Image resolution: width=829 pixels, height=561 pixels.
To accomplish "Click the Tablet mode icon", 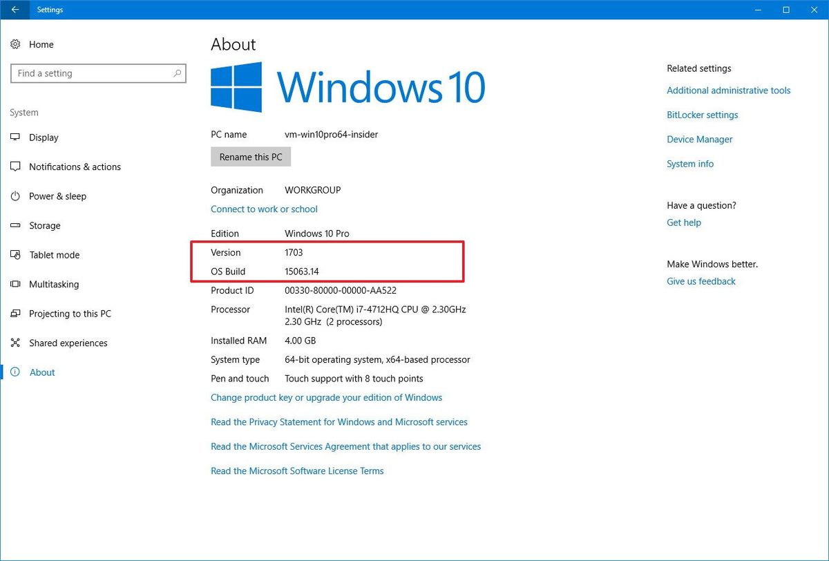I will coord(15,255).
